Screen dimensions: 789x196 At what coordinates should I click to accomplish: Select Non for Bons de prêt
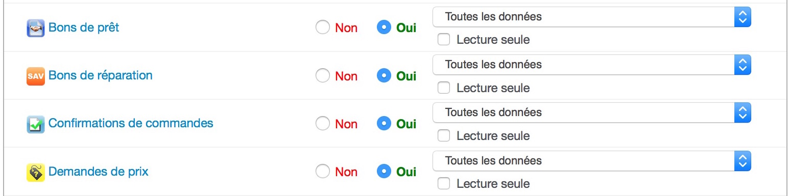click(x=323, y=27)
